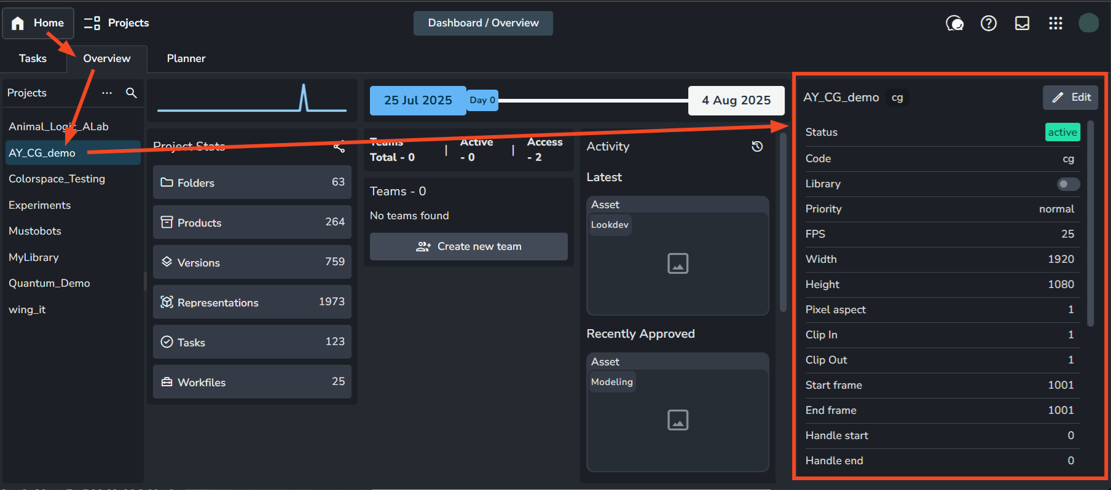Open the chat feedback icon
Image resolution: width=1111 pixels, height=490 pixels.
coord(954,23)
